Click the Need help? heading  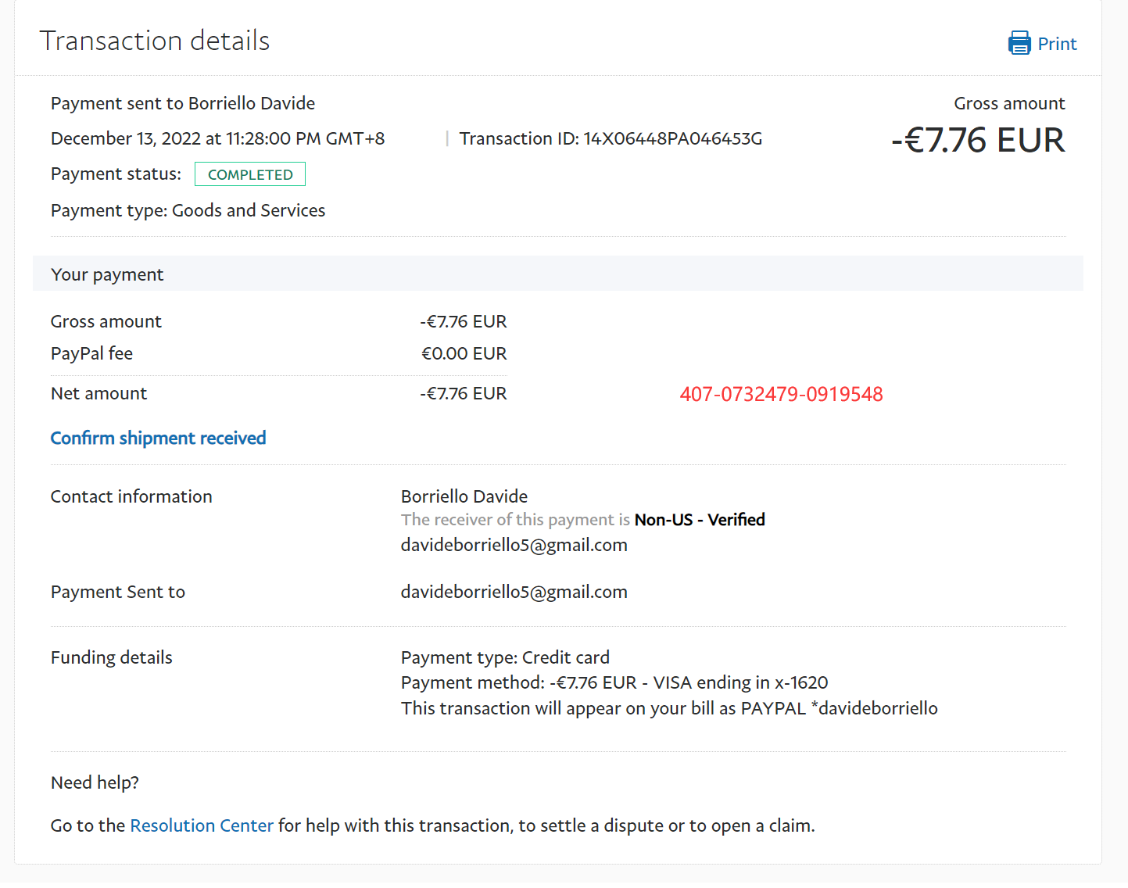pyautogui.click(x=95, y=782)
